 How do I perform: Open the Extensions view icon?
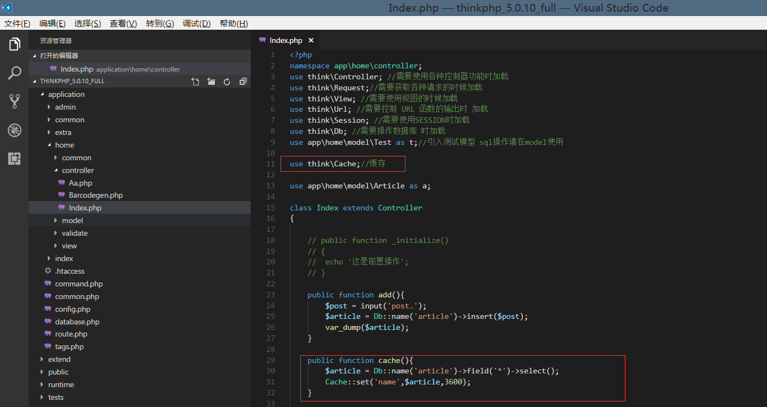pos(14,159)
